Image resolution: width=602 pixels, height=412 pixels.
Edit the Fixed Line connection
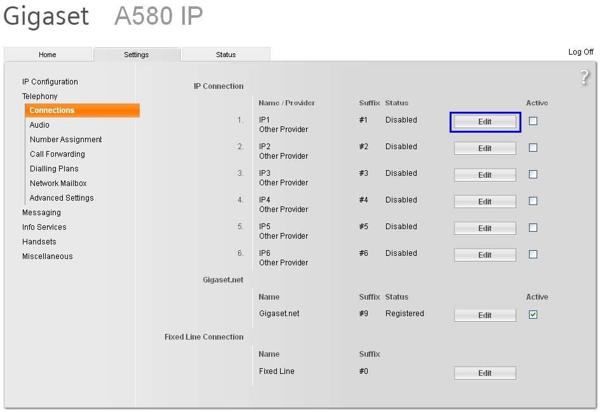[x=485, y=373]
